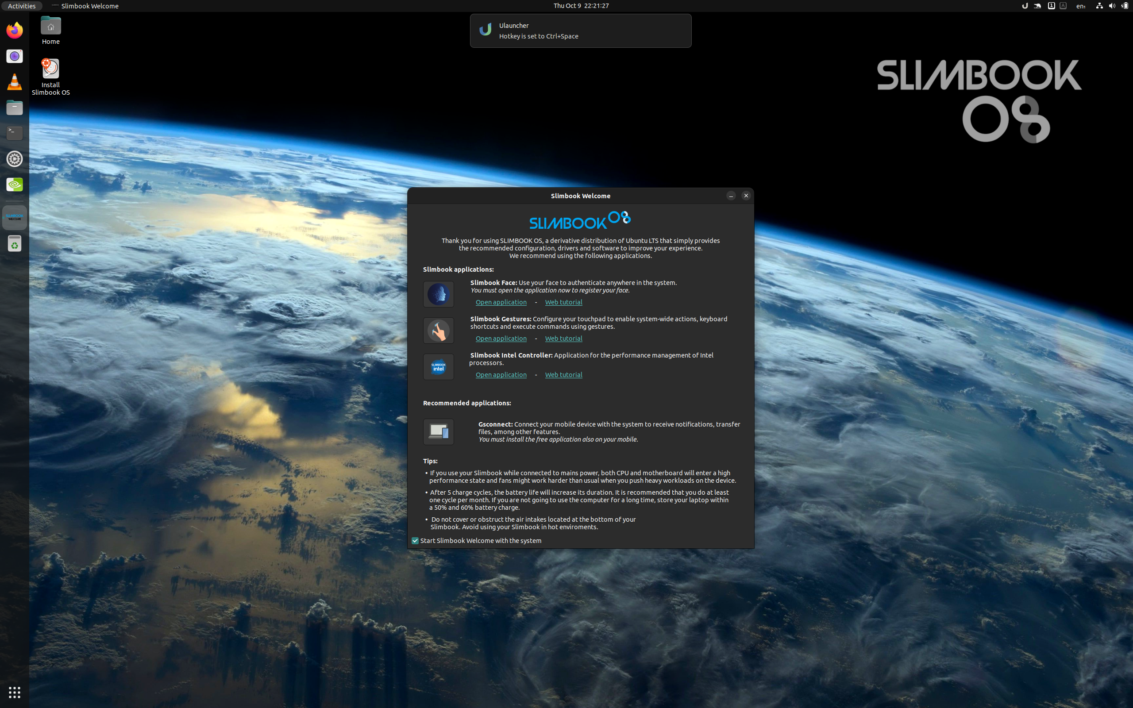Click the Gsconnect device icon

438,431
